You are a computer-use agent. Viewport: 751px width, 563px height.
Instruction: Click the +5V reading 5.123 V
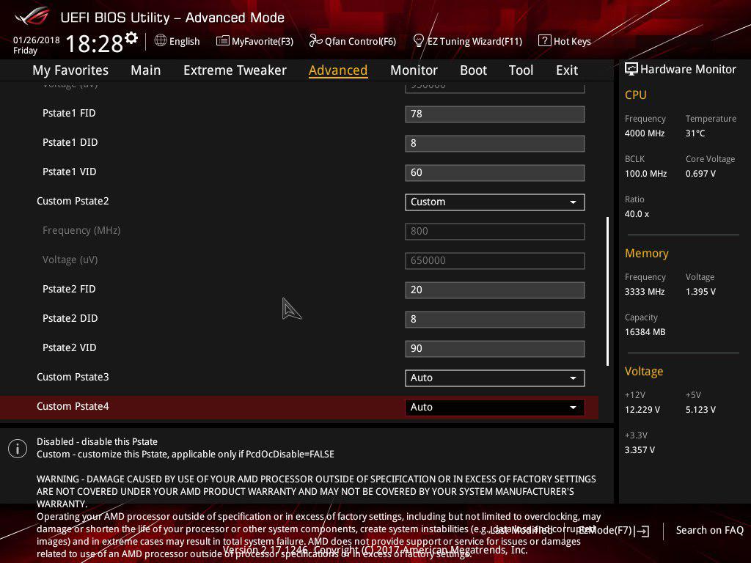tap(700, 410)
